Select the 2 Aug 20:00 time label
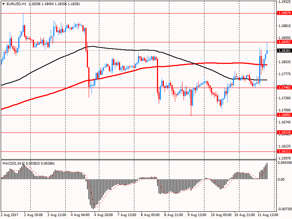This screenshot has height=219, width=292. [34, 215]
